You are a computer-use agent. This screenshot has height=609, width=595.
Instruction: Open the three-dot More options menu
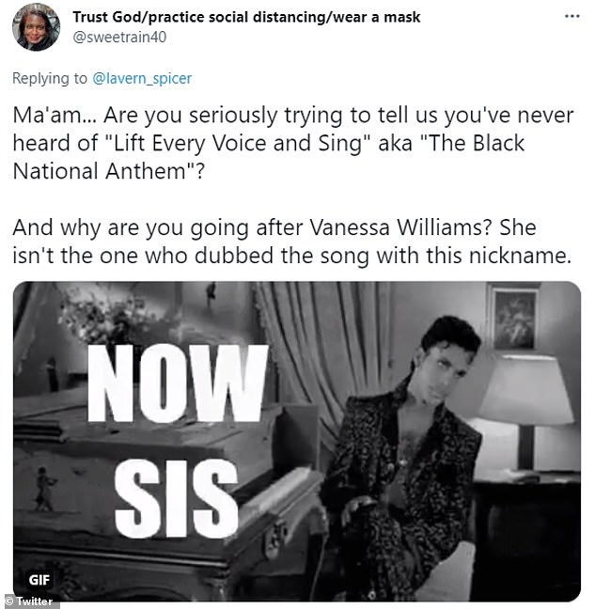point(572,17)
